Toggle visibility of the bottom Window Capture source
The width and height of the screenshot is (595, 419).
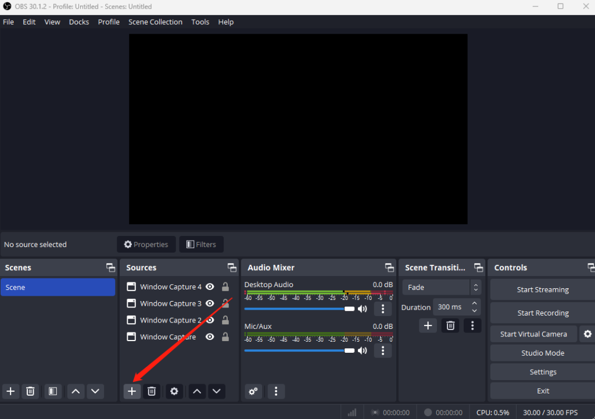click(x=210, y=337)
